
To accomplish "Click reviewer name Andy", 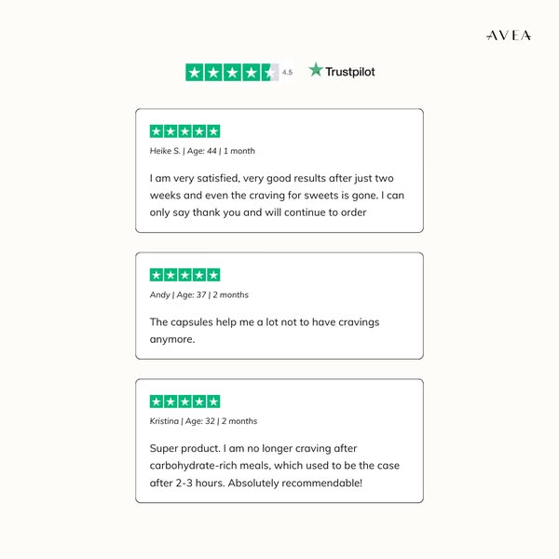I will tap(160, 294).
